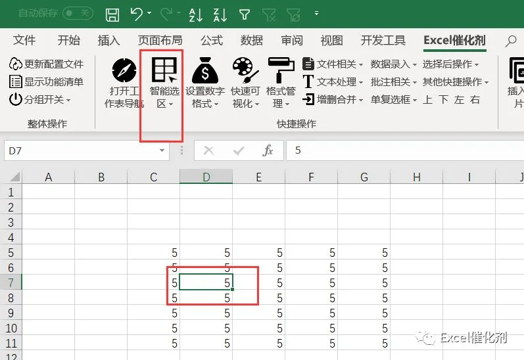This screenshot has width=524, height=360.
Task: Open the 增删合并 dropdown
Action: point(333,99)
